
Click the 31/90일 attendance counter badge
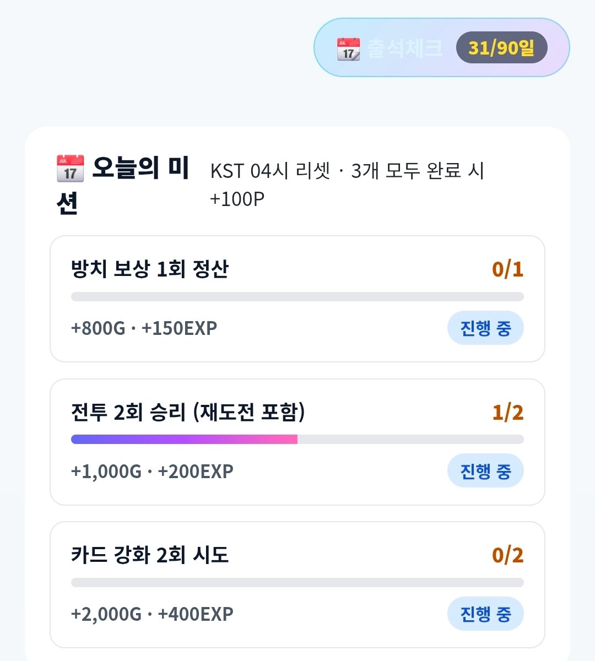[x=501, y=48]
